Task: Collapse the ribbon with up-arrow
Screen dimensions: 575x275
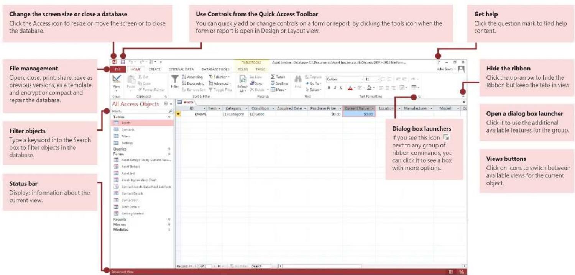Action: pyautogui.click(x=463, y=97)
